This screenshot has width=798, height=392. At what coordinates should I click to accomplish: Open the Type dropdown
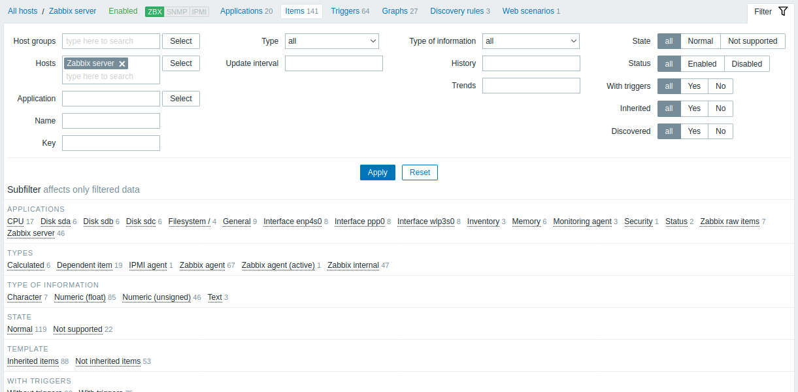pyautogui.click(x=332, y=41)
